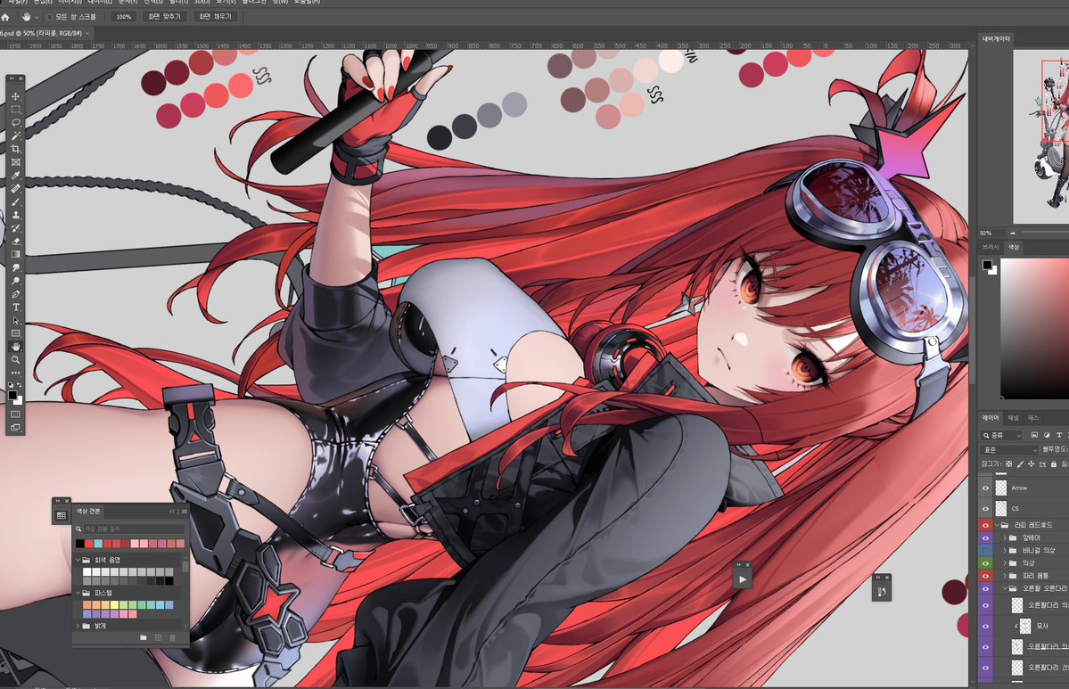Collapse the 파스텔 swatch group
This screenshot has height=689, width=1069.
[78, 593]
